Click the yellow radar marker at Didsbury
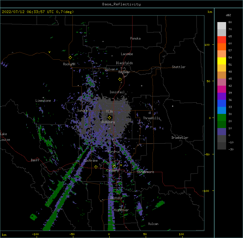Image resolution: width=243 pixels, height=238 pixels. tap(109, 118)
